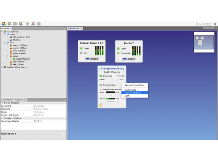The height and width of the screenshot is (161, 218).
Task: Click the red X delete toolbar icon
Action: pos(33,24)
